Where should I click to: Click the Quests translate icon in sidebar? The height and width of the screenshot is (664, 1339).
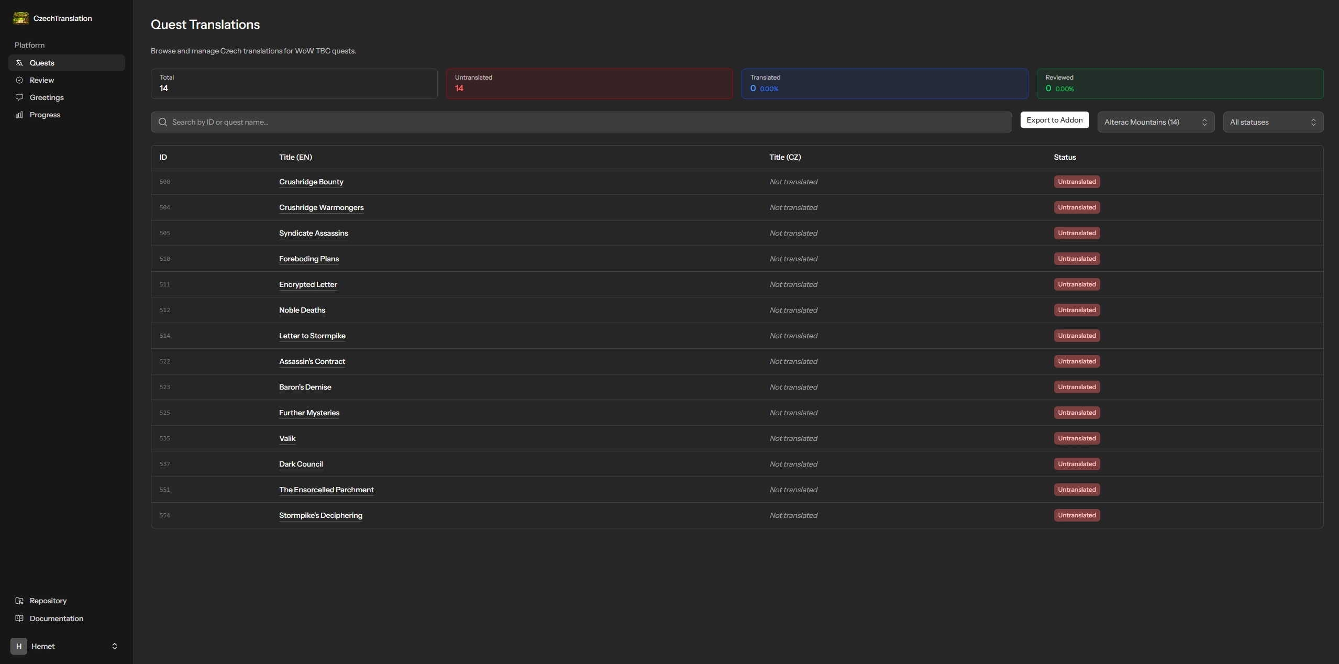coord(19,63)
